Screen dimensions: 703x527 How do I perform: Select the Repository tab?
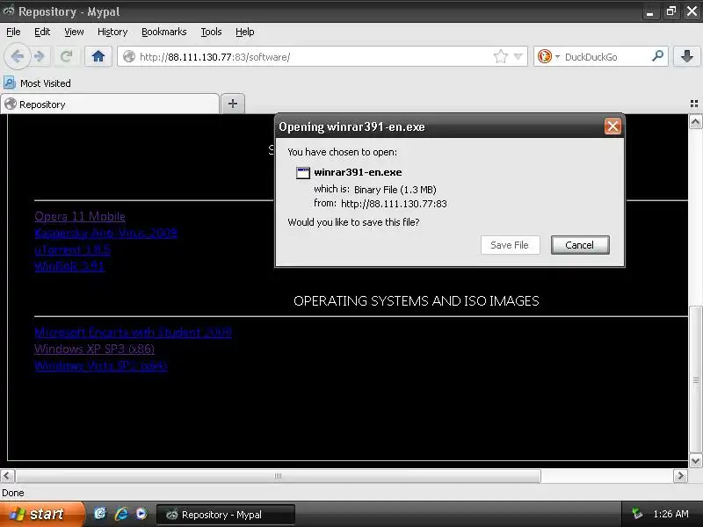pyautogui.click(x=111, y=104)
